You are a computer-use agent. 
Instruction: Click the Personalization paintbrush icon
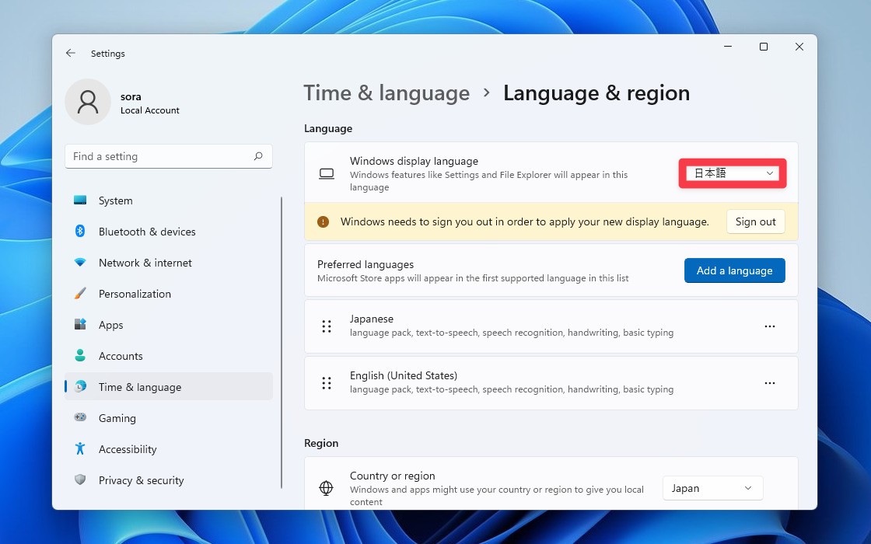[80, 294]
